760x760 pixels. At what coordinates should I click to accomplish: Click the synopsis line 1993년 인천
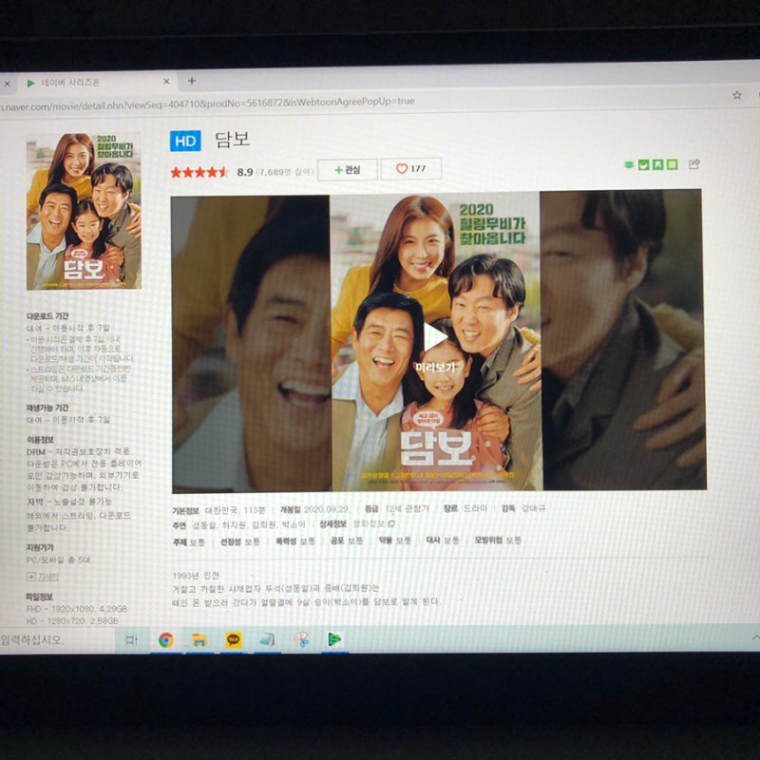coord(196,576)
